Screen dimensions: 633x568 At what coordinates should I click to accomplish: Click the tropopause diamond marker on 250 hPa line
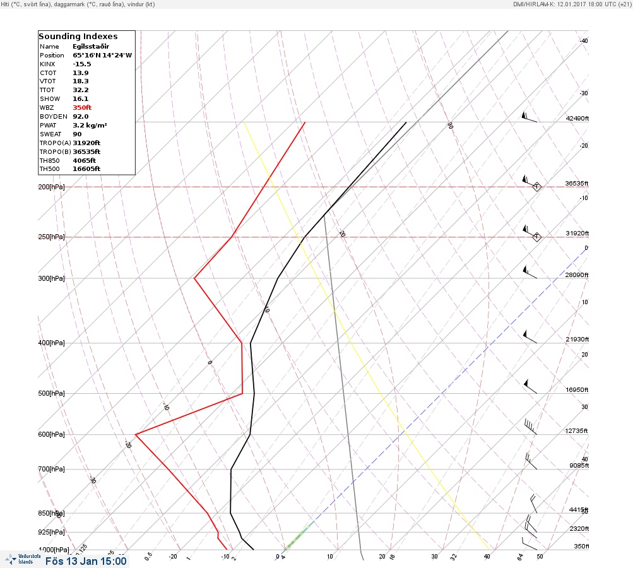tap(536, 237)
